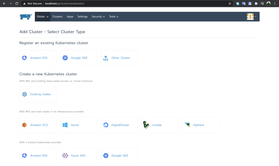Expand the Security dropdown menu
Viewport: 279px width, 166px height.
[98, 17]
